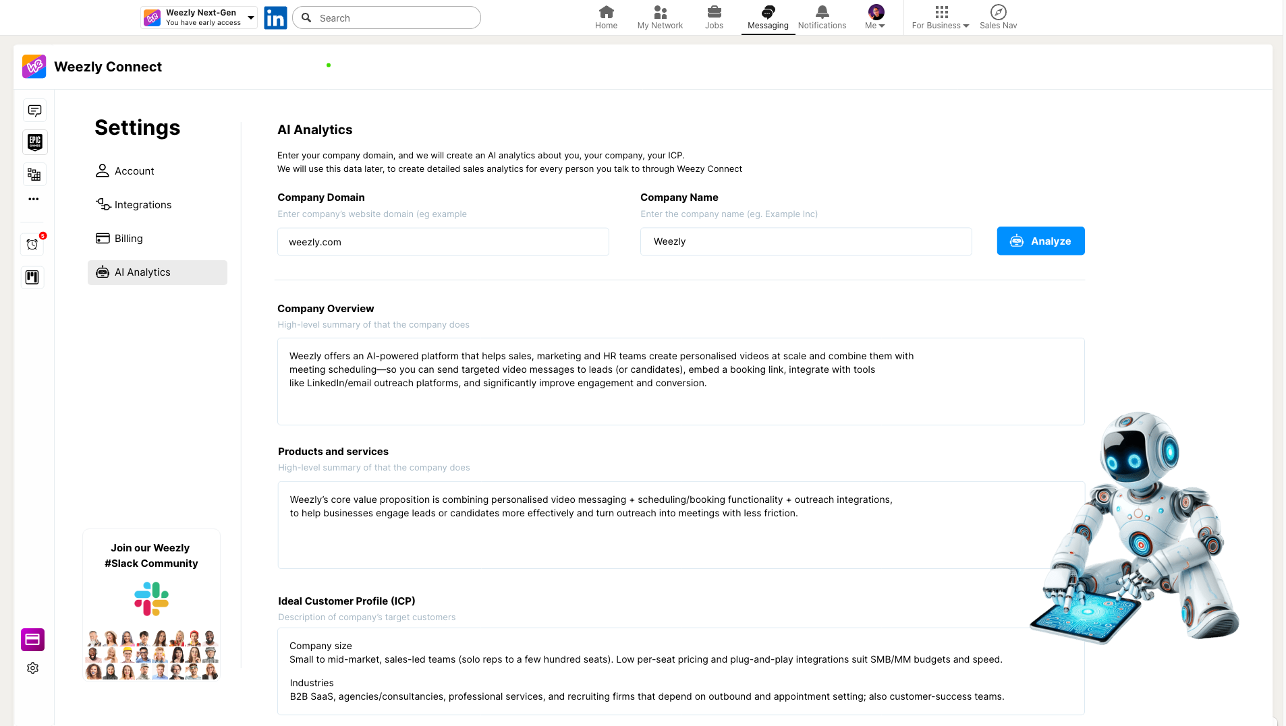Expand the Me profile menu
The width and height of the screenshot is (1286, 726).
876,18
